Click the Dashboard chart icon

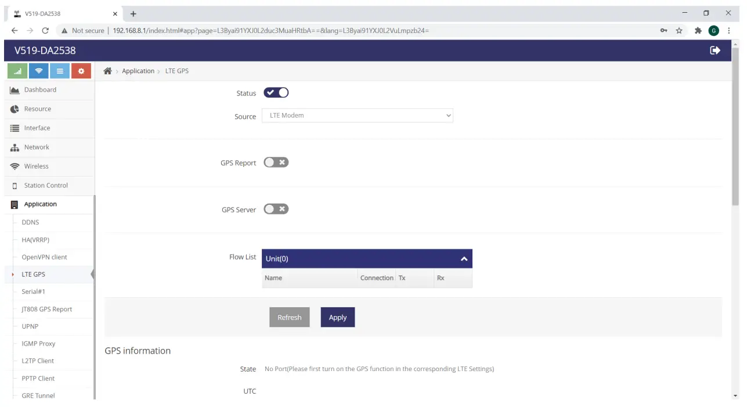coord(15,90)
